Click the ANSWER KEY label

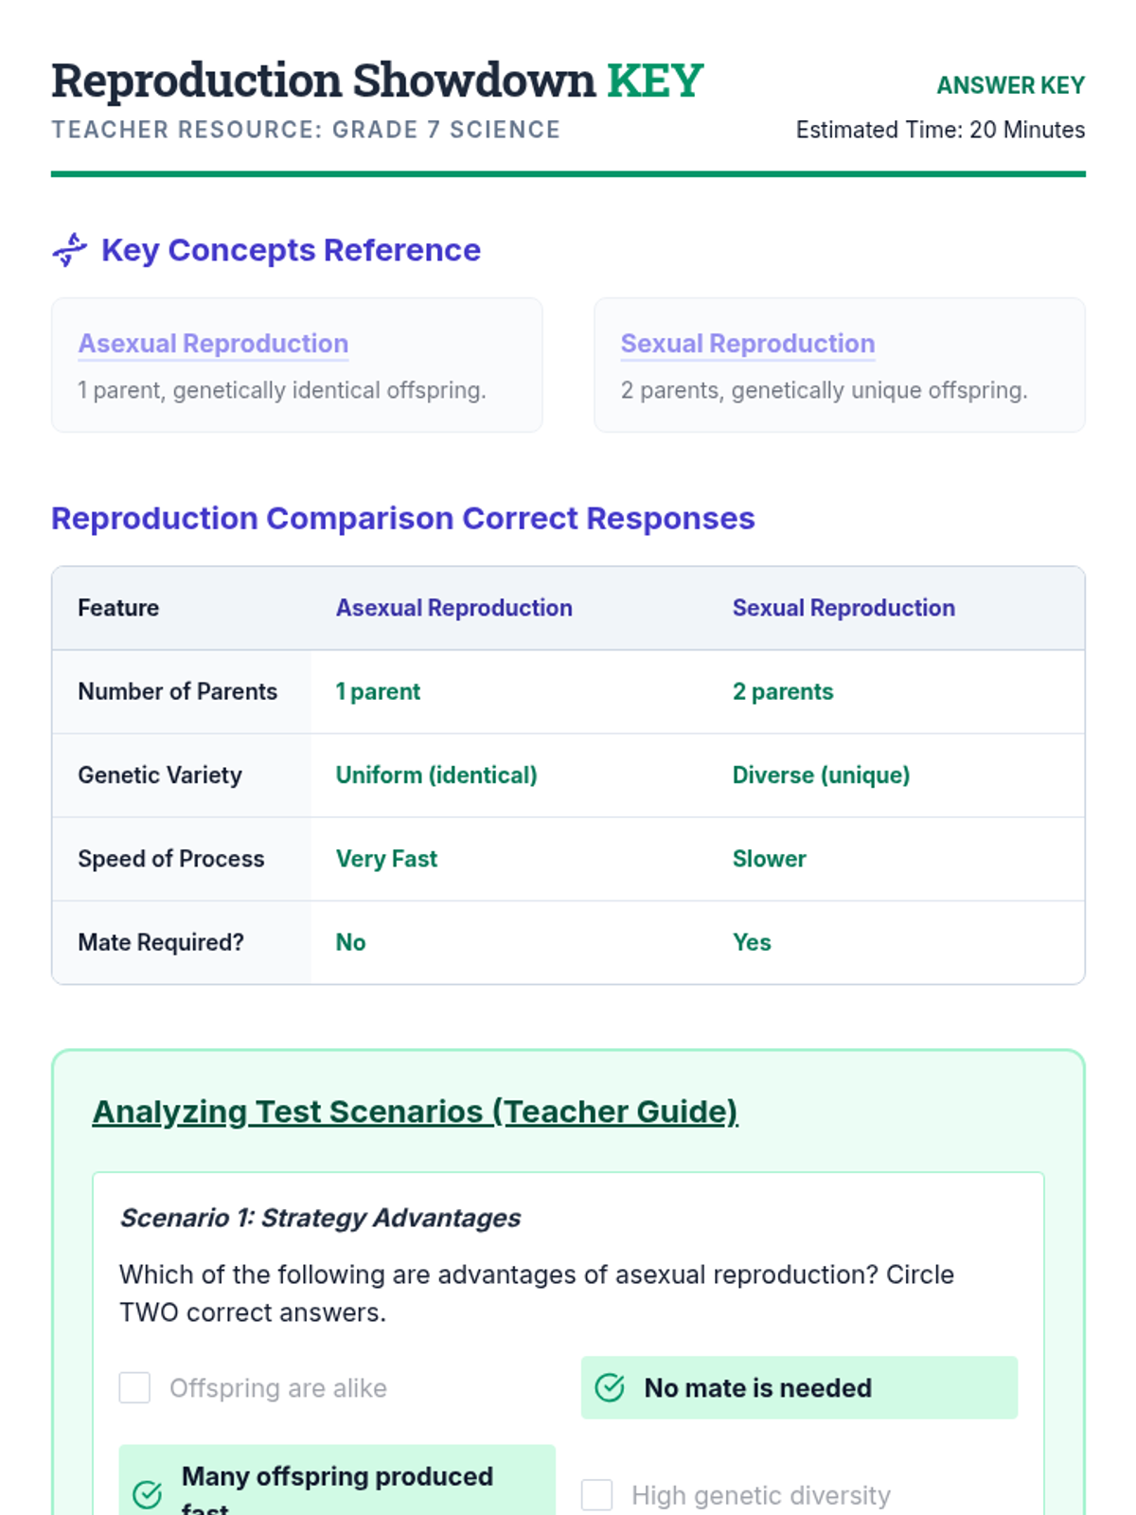tap(1010, 85)
